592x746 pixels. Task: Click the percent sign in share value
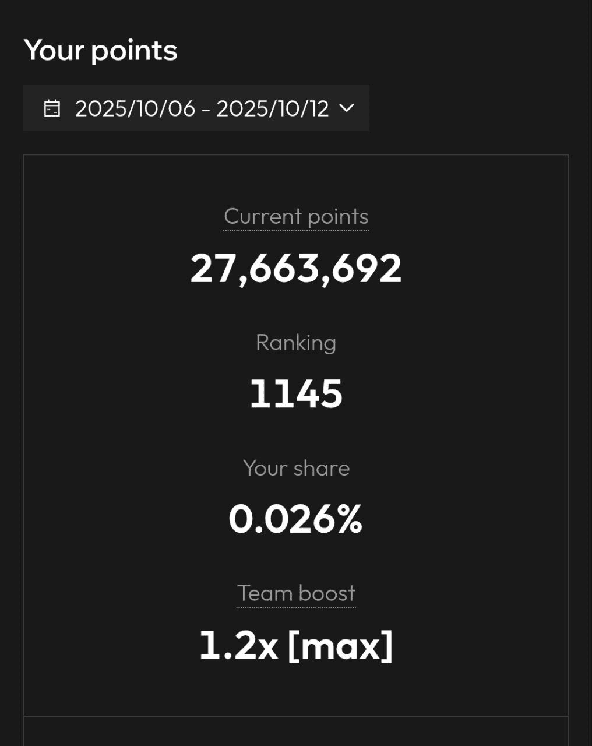(349, 519)
